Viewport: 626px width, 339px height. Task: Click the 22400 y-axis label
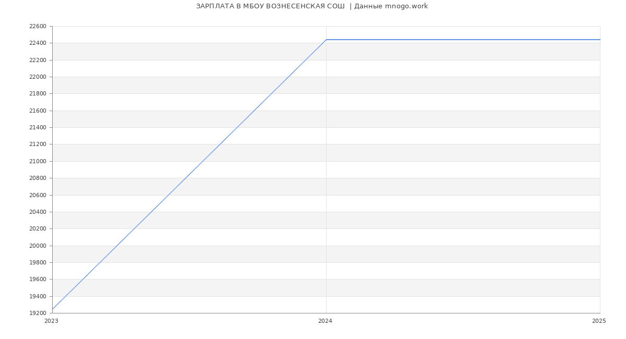coord(38,43)
